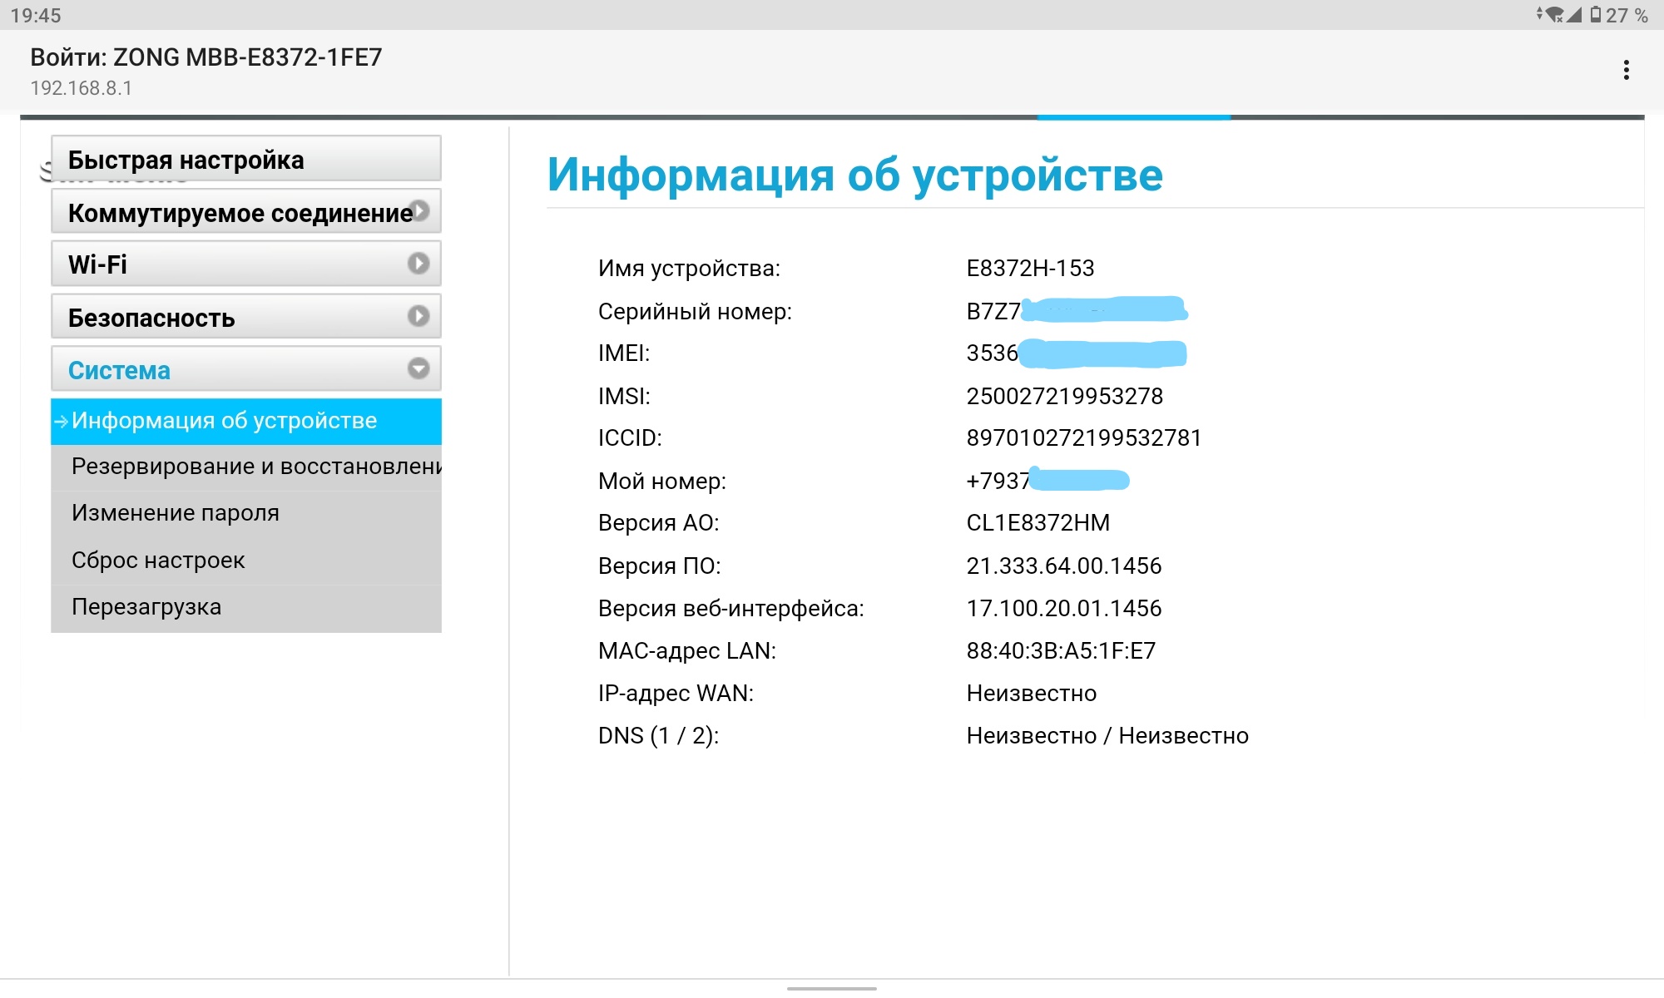Click the IP-адрес WAN value Неизвестно

click(x=1032, y=693)
